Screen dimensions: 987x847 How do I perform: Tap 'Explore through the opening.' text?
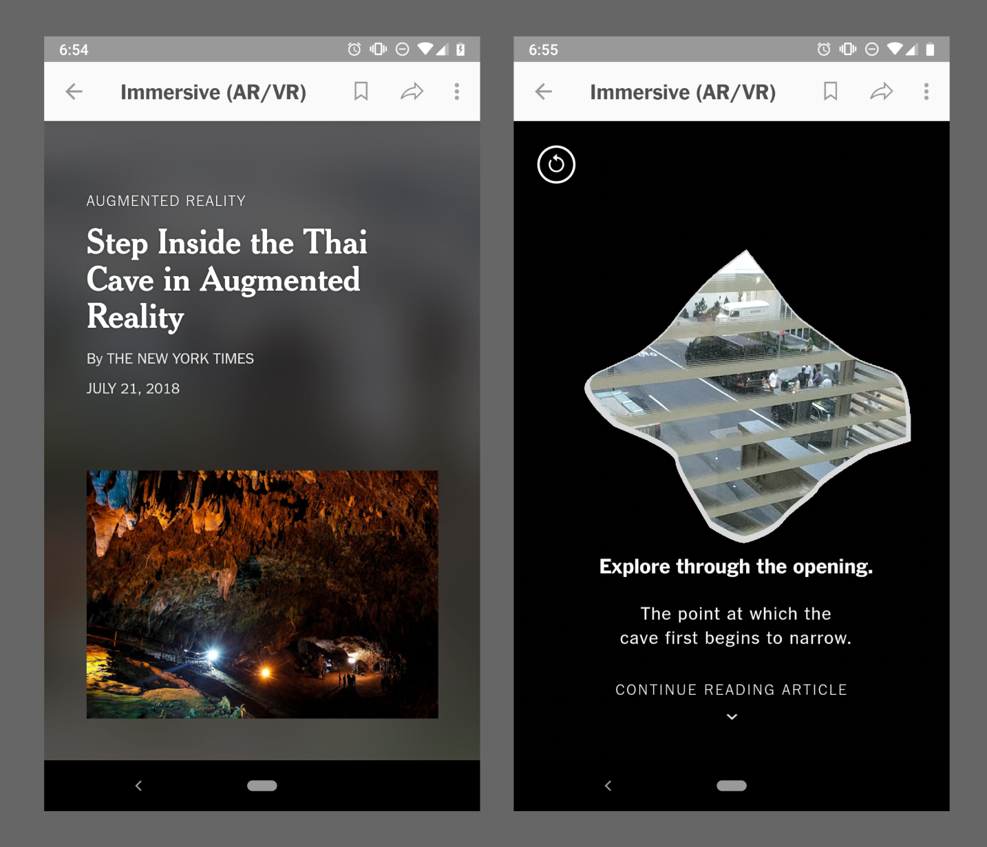coord(736,567)
